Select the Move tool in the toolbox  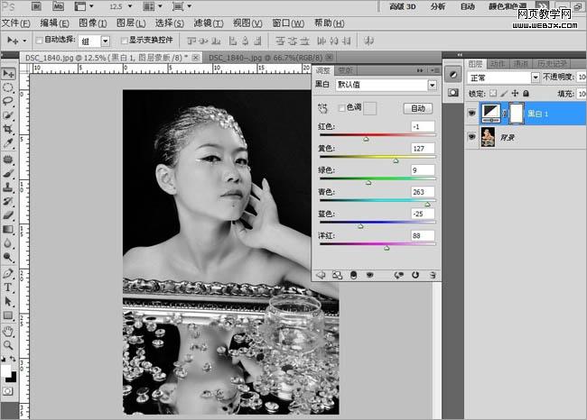8,73
